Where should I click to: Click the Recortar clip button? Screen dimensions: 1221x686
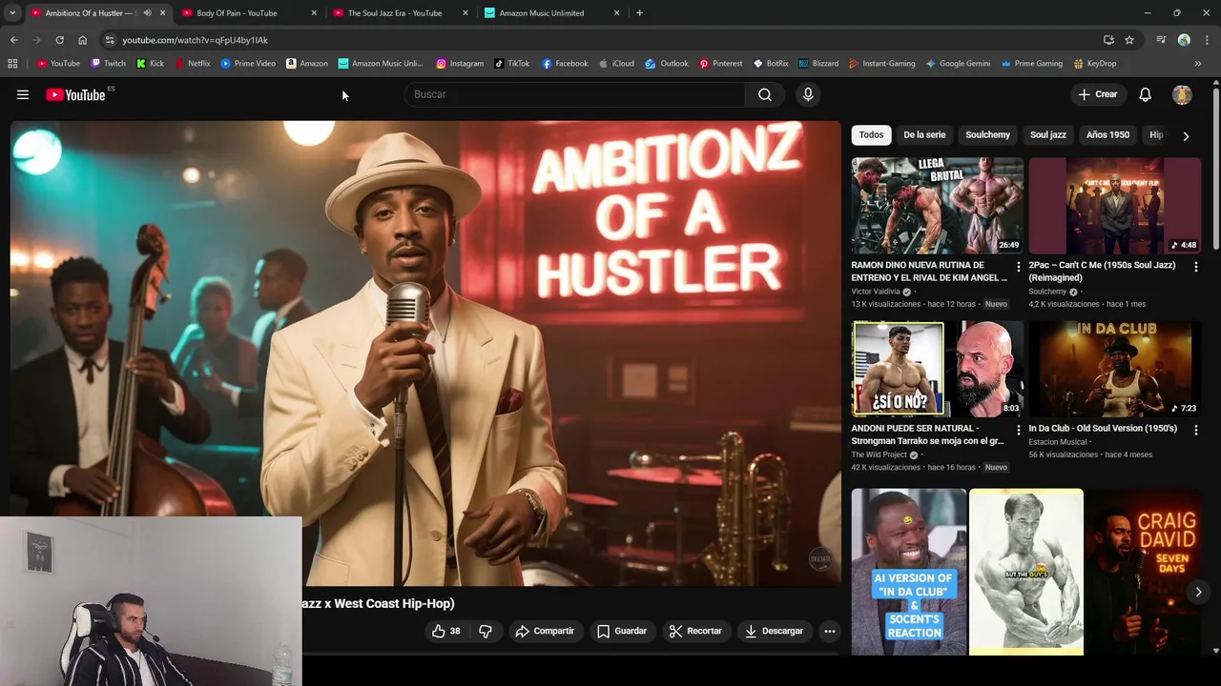[695, 631]
